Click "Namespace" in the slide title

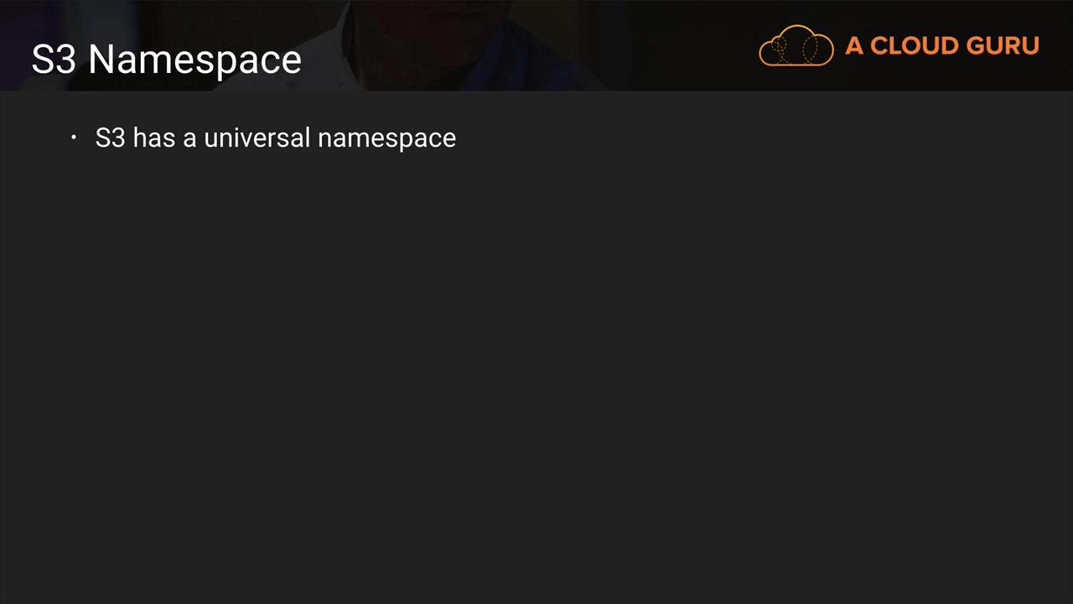click(194, 60)
